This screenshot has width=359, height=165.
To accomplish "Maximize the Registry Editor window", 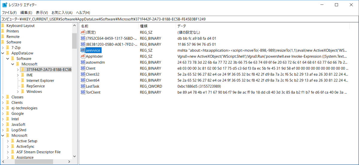I will [336, 5].
